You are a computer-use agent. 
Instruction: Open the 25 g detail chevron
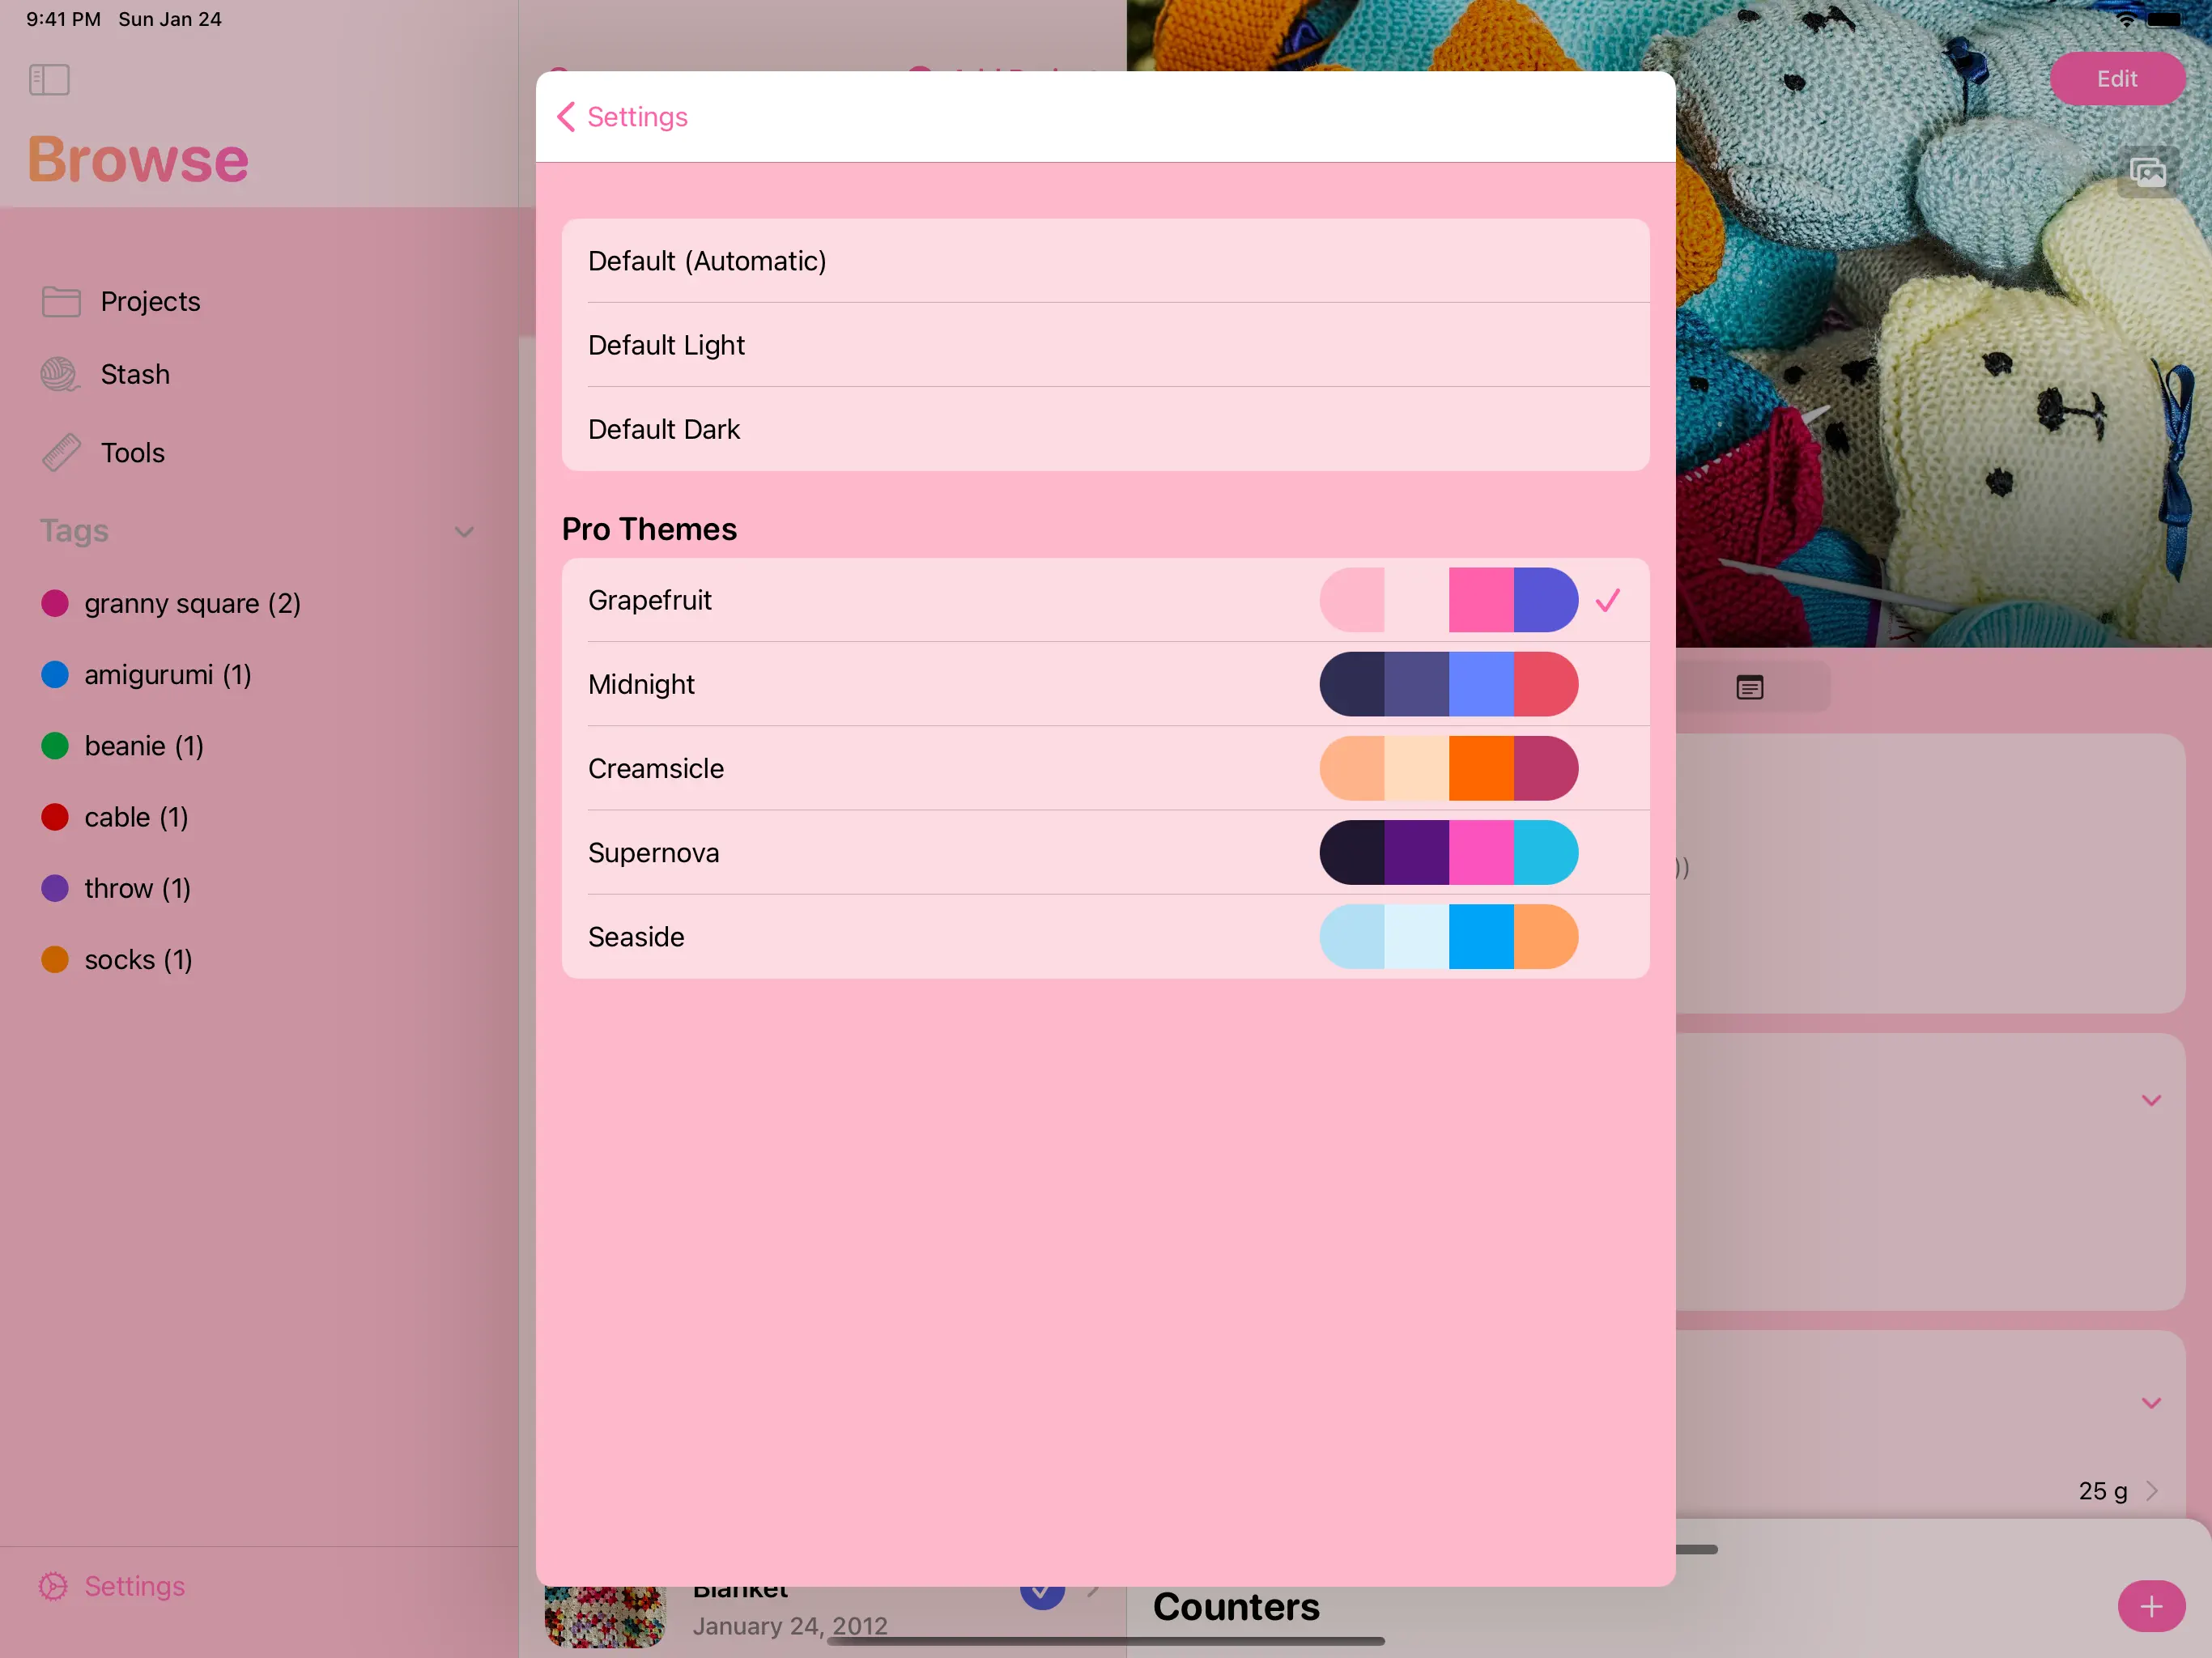tap(2151, 1491)
